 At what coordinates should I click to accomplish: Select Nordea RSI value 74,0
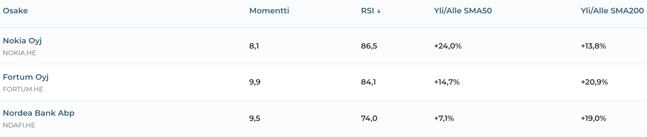tap(369, 118)
